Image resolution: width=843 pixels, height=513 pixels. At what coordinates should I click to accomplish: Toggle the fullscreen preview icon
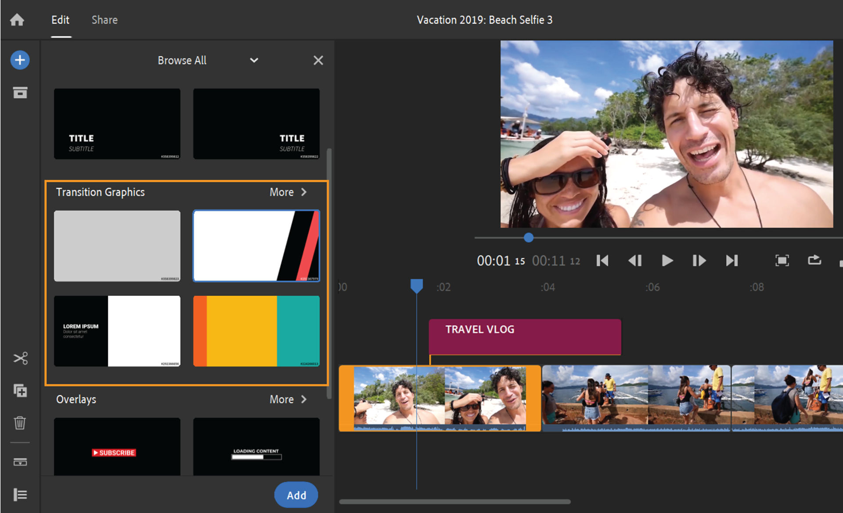(x=782, y=261)
